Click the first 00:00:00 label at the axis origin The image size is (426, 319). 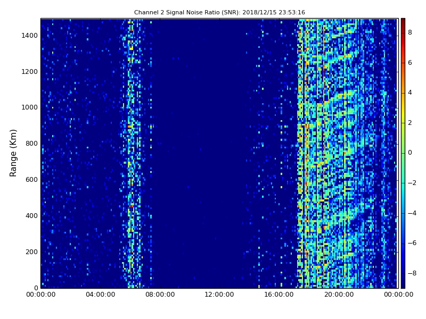click(x=41, y=295)
